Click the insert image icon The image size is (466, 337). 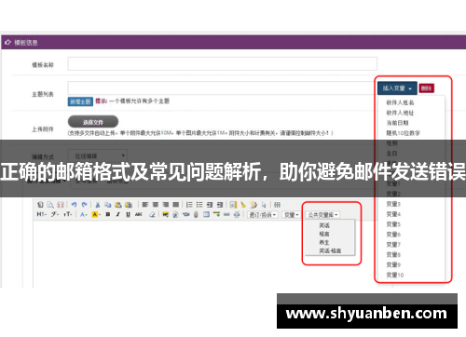pos(166,214)
